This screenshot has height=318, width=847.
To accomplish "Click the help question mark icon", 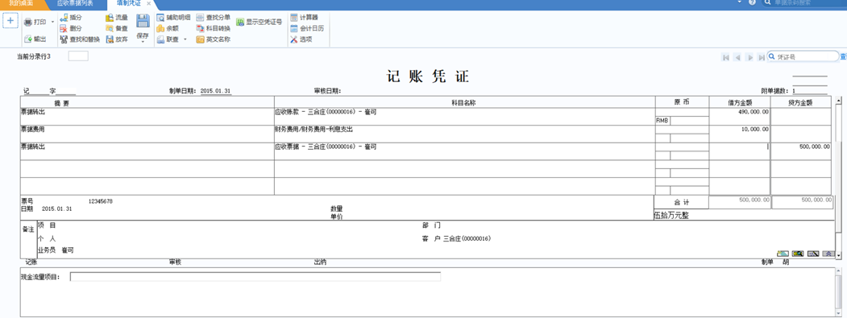I will click(752, 2).
